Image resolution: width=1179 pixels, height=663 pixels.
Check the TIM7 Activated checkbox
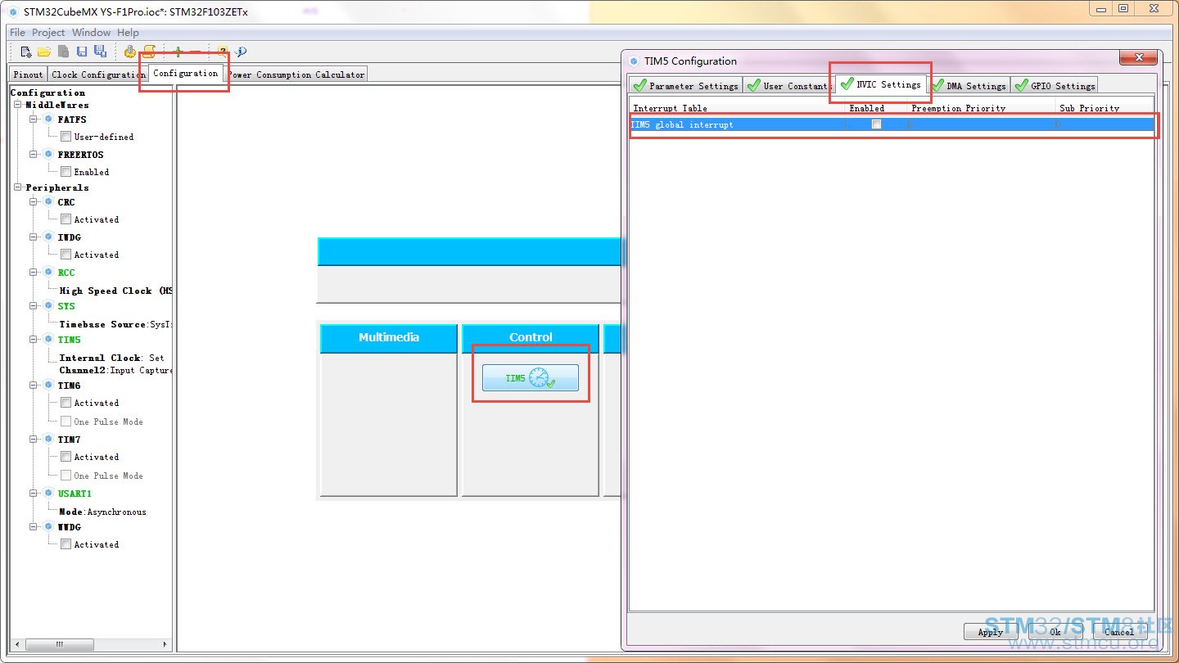[x=65, y=457]
